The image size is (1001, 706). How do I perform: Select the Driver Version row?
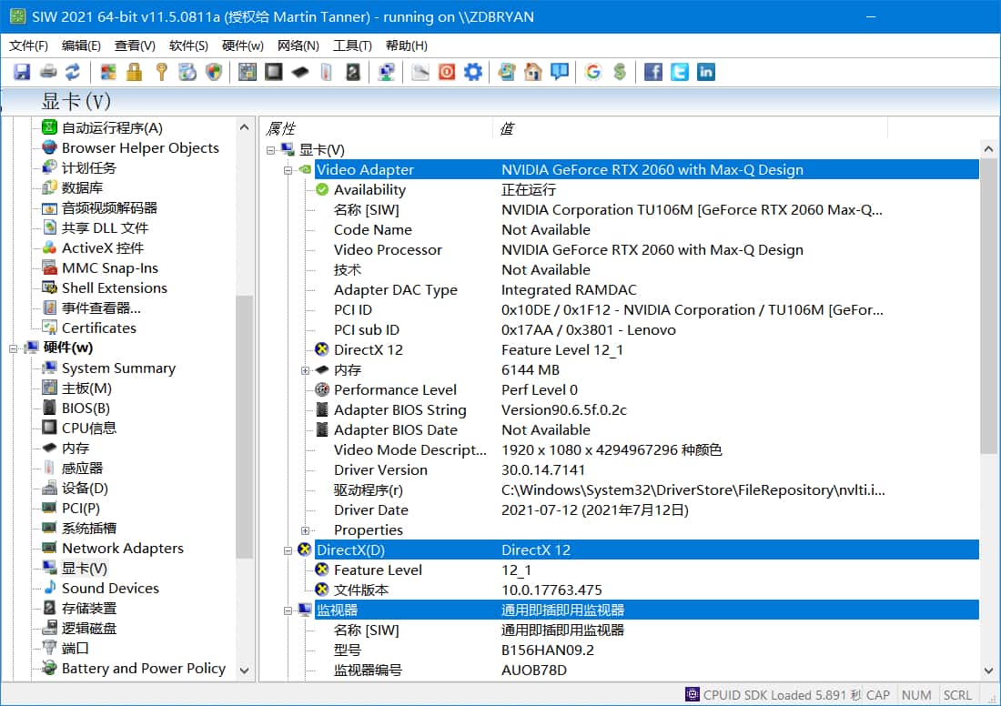click(646, 470)
